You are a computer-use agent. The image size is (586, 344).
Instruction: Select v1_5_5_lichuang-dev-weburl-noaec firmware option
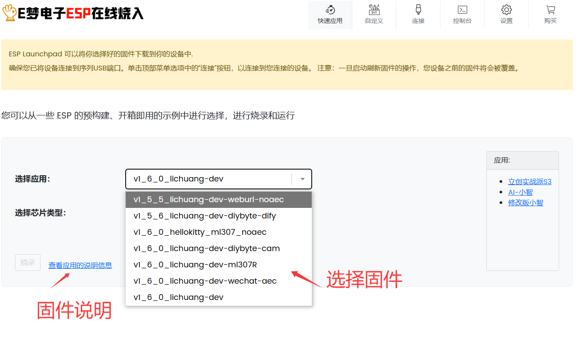tap(209, 200)
